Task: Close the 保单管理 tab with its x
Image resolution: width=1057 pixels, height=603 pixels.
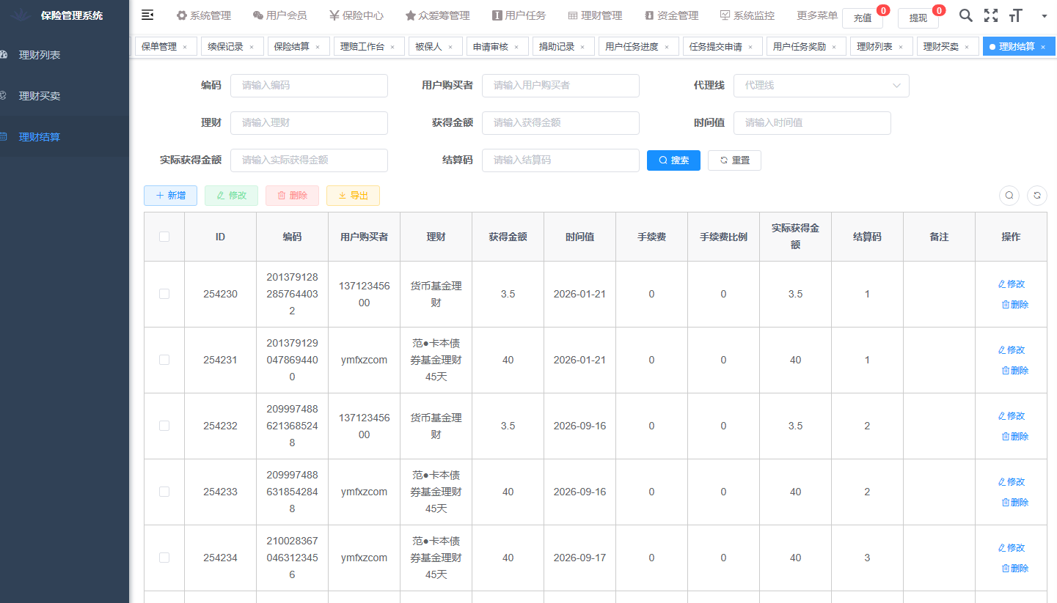Action: pos(185,47)
